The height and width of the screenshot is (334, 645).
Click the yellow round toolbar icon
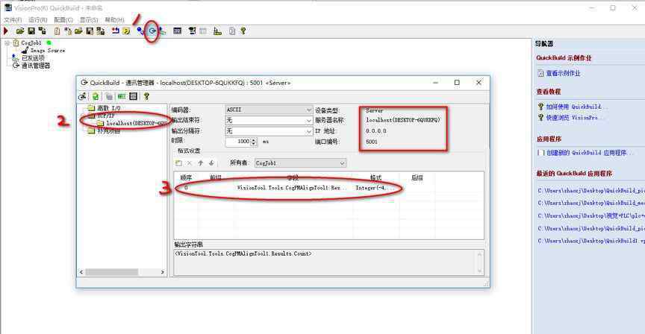pyautogui.click(x=127, y=31)
